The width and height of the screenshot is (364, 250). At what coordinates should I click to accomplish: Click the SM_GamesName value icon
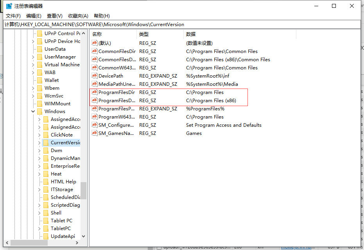(94, 133)
